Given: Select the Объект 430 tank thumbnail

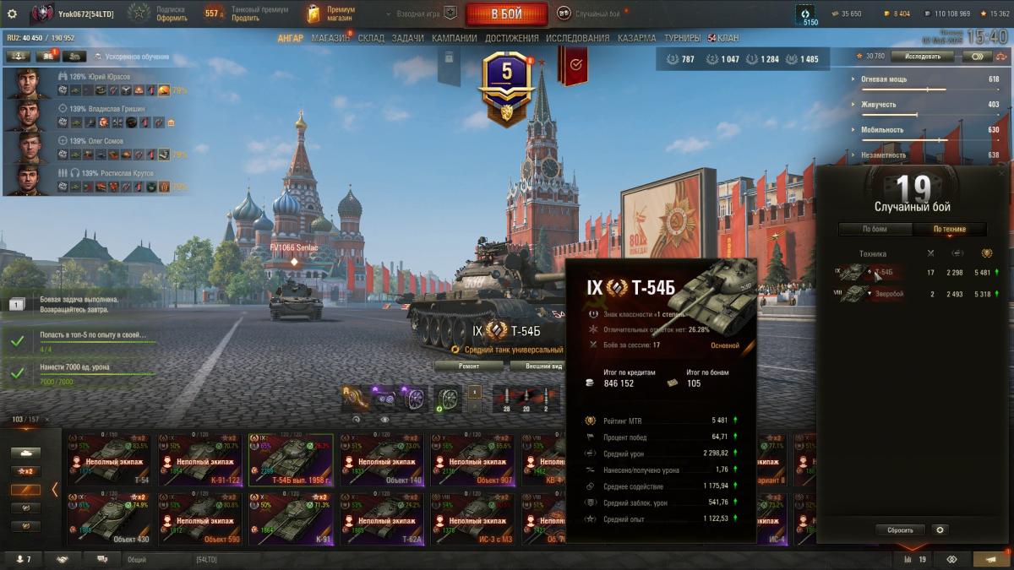Looking at the screenshot, I should 108,518.
